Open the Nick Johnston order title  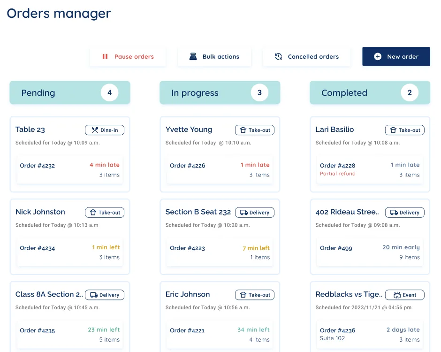click(40, 212)
